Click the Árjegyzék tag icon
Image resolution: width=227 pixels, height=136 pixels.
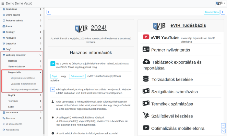click(4, 38)
